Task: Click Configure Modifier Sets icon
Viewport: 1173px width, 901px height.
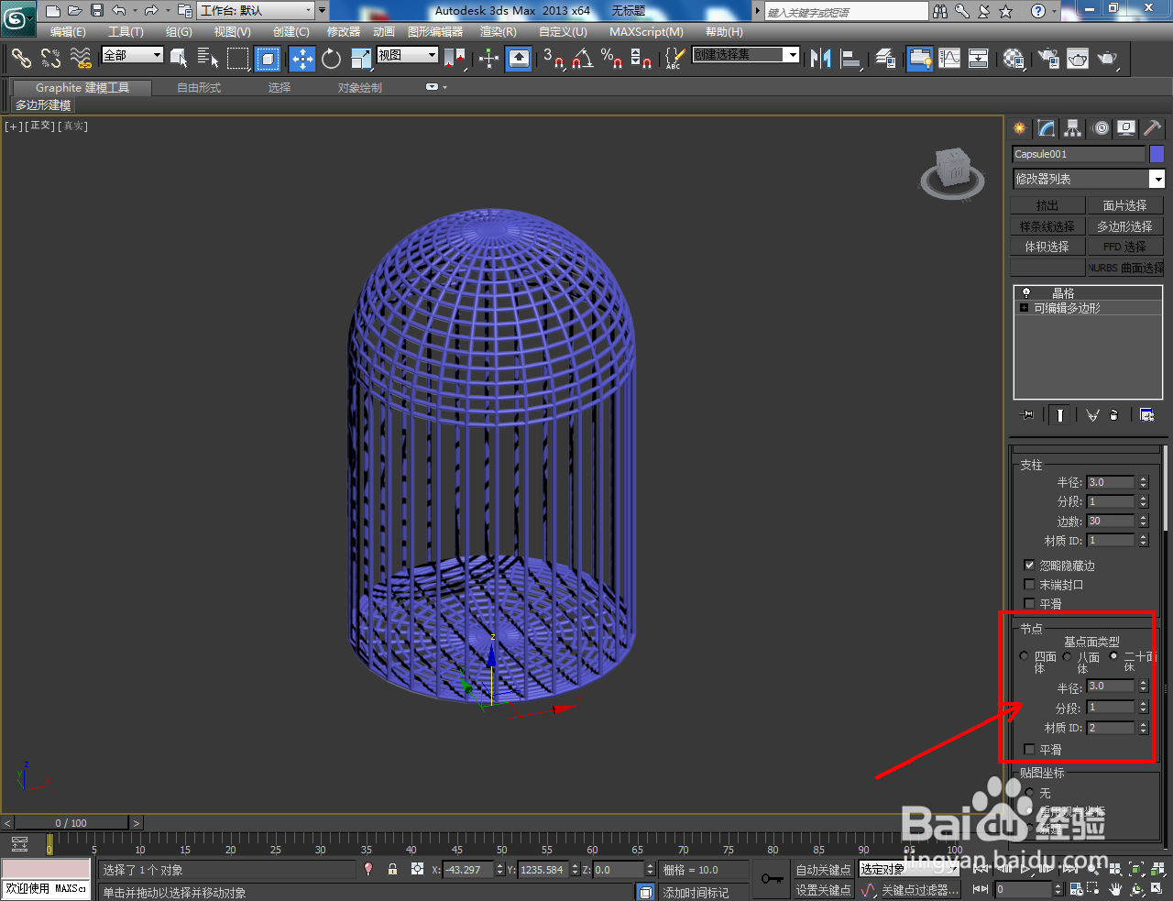Action: 1146,415
